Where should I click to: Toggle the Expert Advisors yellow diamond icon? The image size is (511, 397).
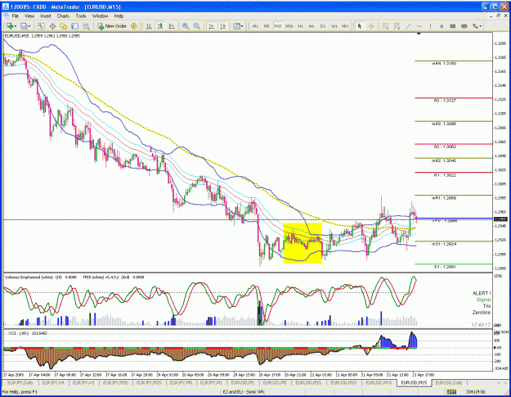click(133, 26)
